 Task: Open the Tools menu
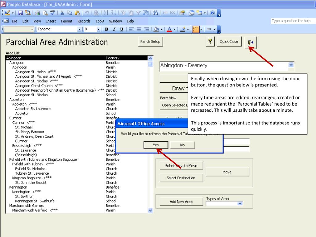[100, 21]
